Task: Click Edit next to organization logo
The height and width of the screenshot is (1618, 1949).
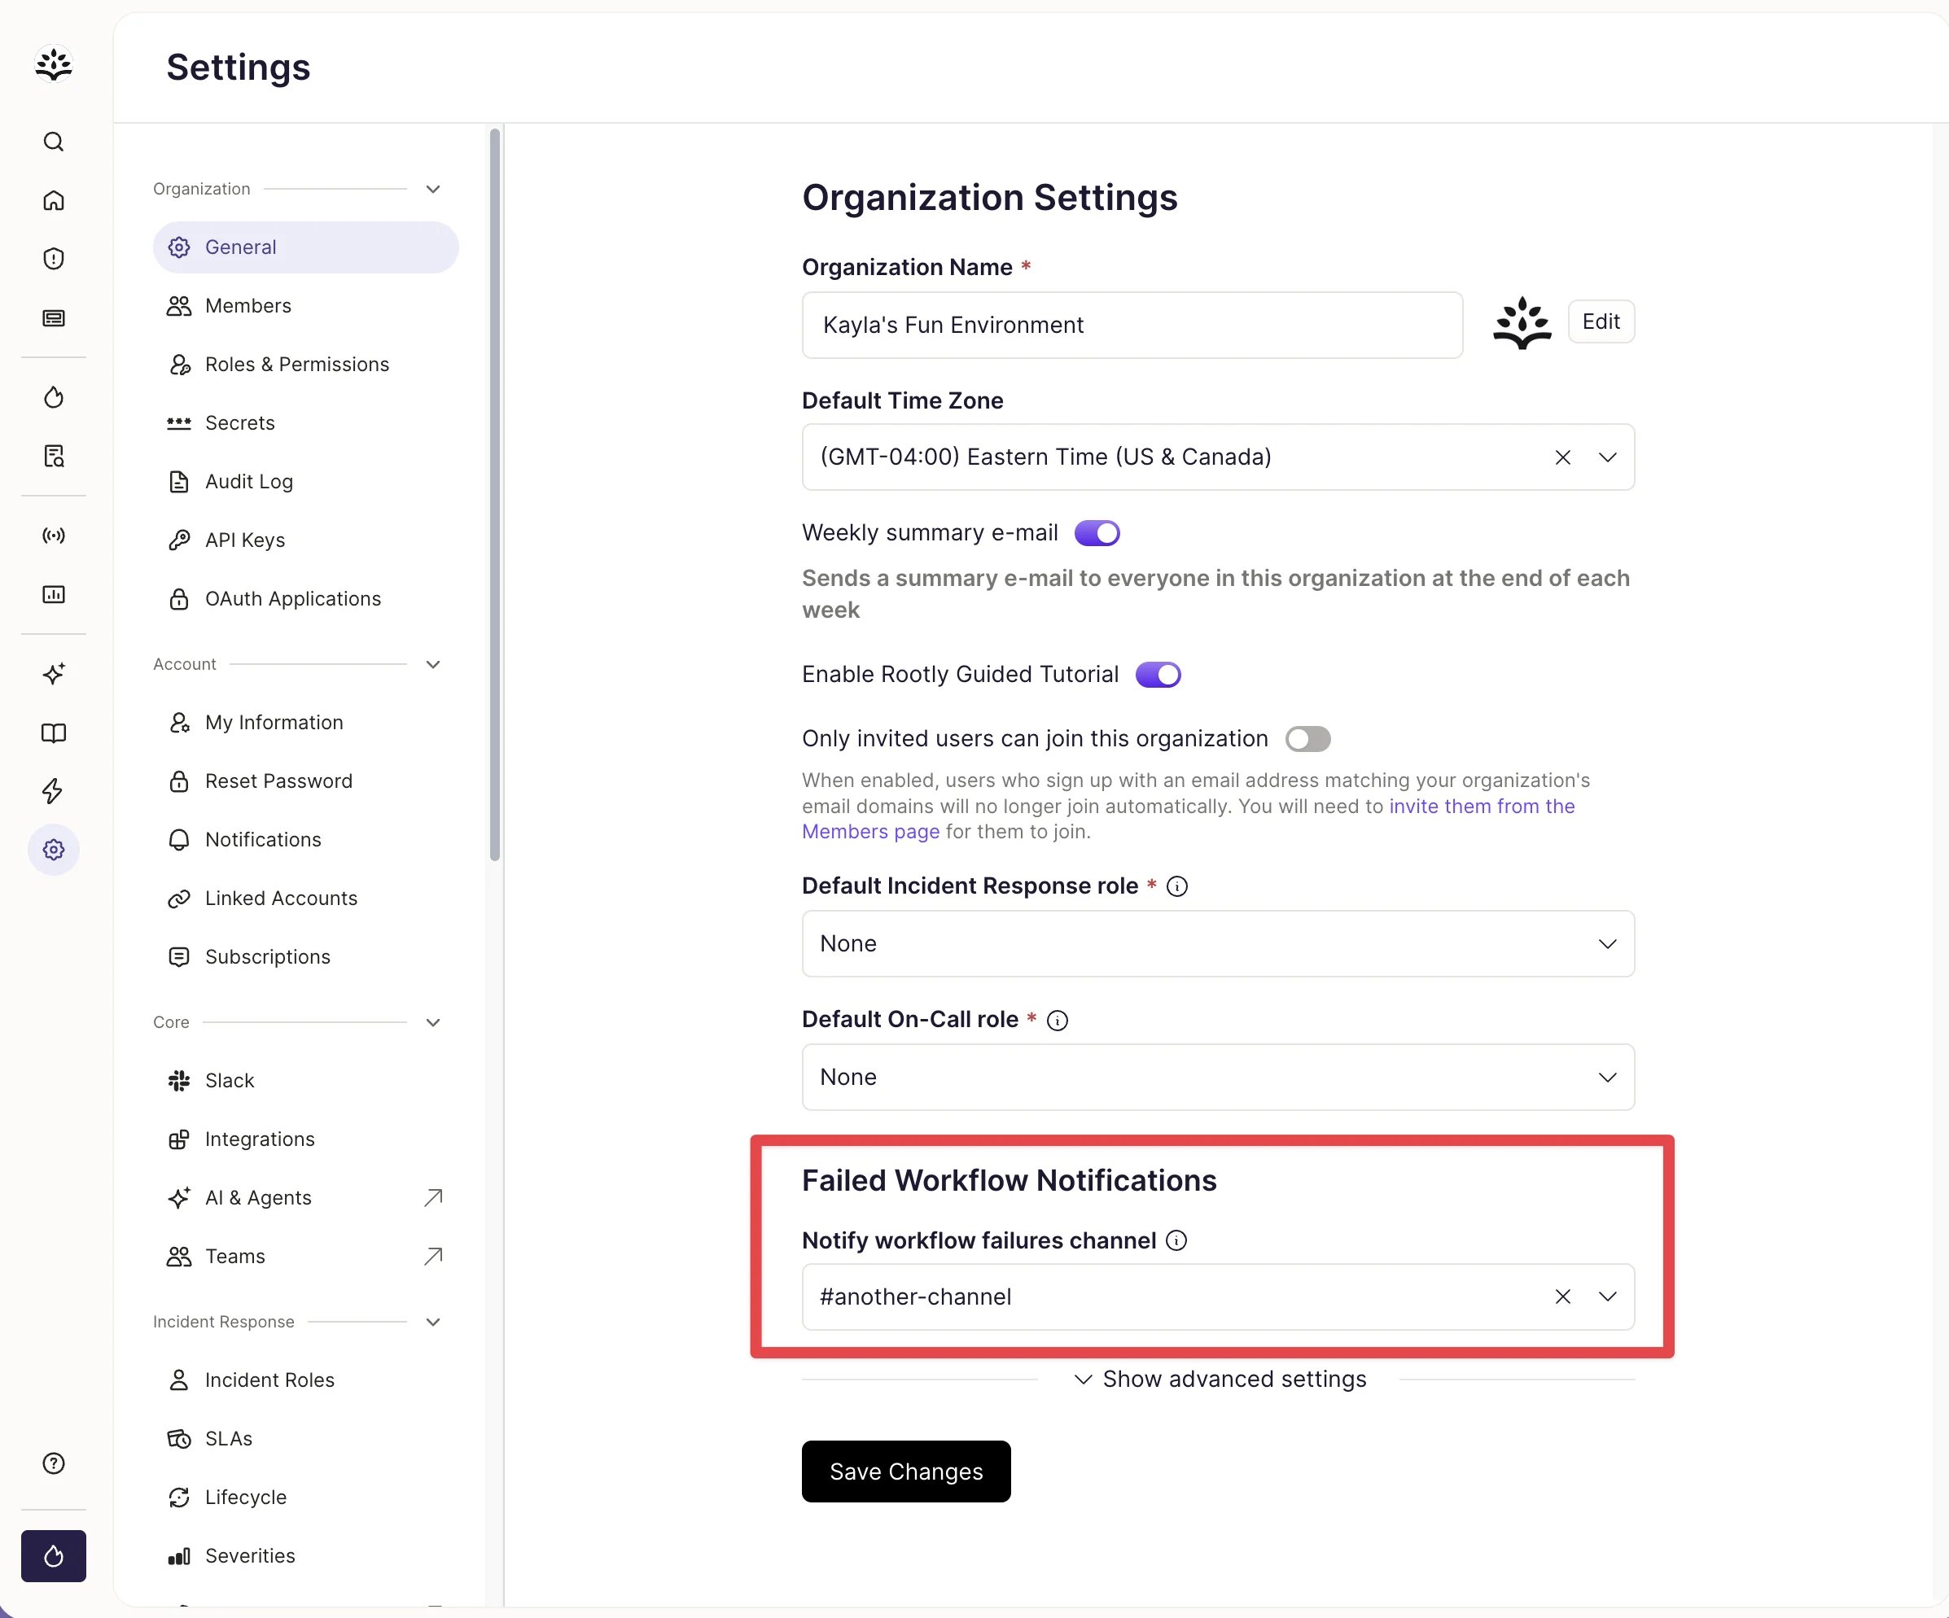Action: [x=1601, y=322]
